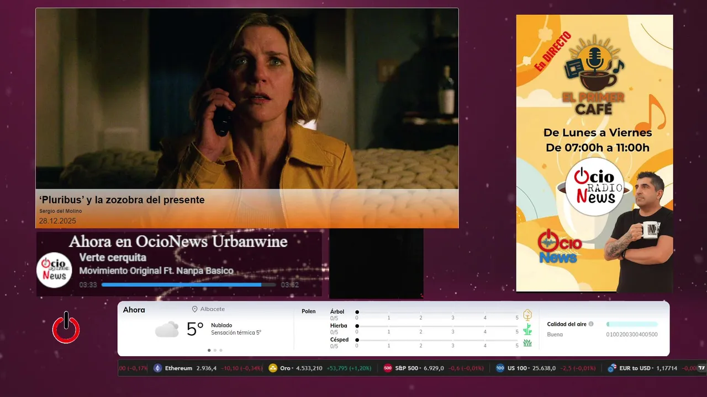Click the Oro change +53,795 (+1,20%)

349,368
